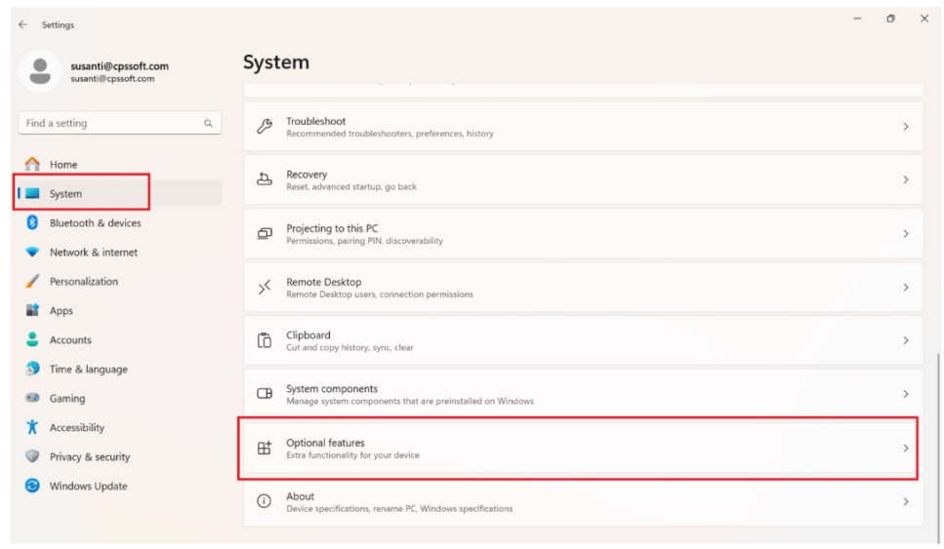Image resolution: width=944 pixels, height=549 pixels.
Task: Click the Bluetooth icon in sidebar
Action: click(32, 222)
